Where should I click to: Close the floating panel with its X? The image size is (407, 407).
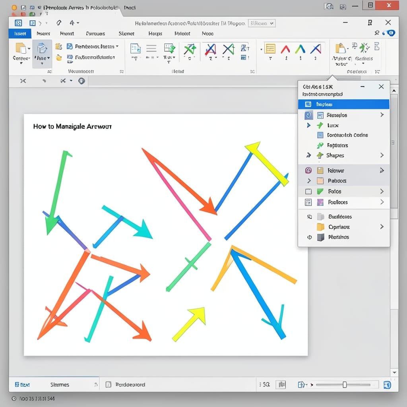tap(381, 87)
